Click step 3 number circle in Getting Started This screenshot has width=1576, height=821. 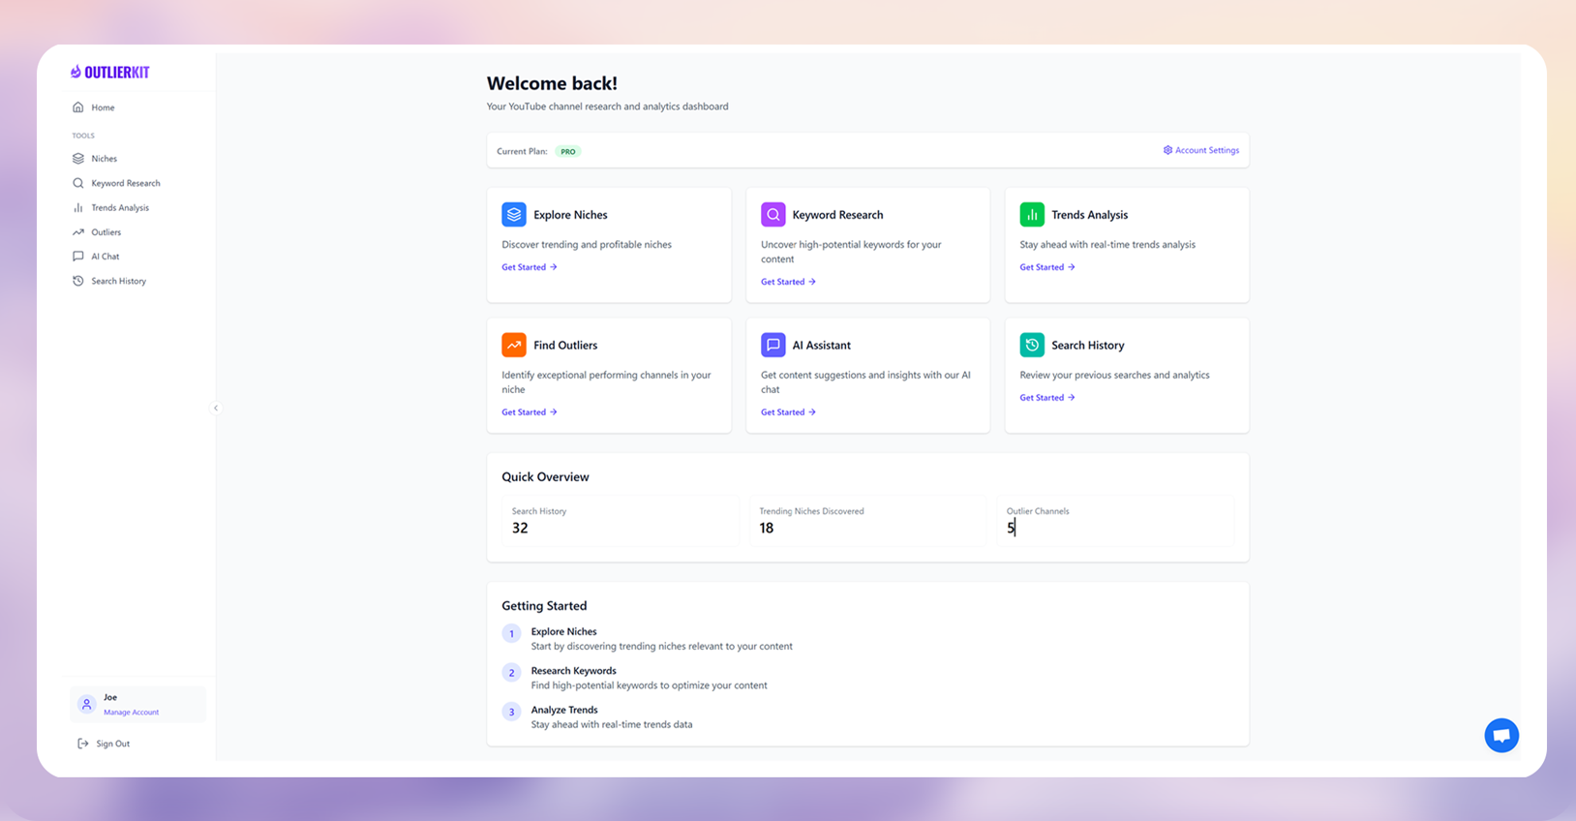point(511,712)
